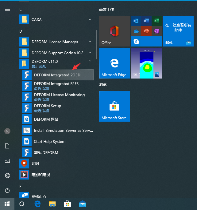
Task: Collapse the DEFORM v11.0 folder chevron
Action: click(x=90, y=61)
